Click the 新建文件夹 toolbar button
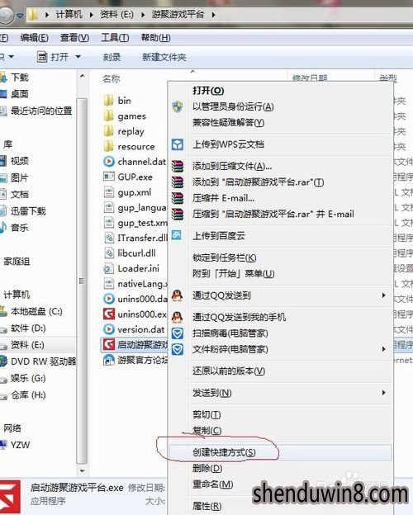This screenshot has width=413, height=515. pyautogui.click(x=164, y=57)
